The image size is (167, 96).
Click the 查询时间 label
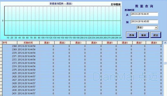(129, 10)
